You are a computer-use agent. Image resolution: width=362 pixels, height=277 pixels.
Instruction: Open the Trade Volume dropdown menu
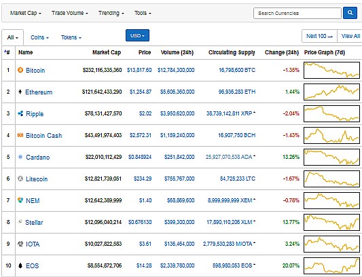tap(70, 13)
